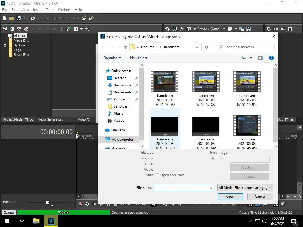This screenshot has height=227, width=303.
Task: Expand the File name history dropdown
Action: [x=211, y=188]
